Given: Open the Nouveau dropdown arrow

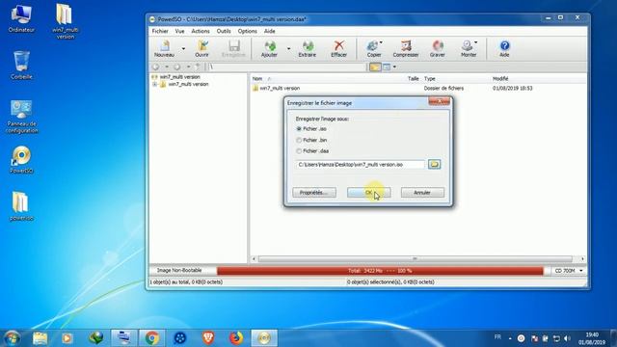Looking at the screenshot, I should pos(183,49).
